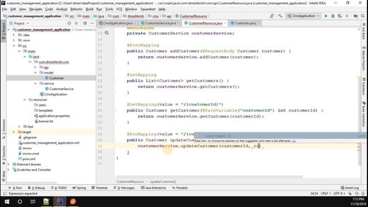Open the Event Log
Viewport: 368px width, 207px height.
point(350,188)
